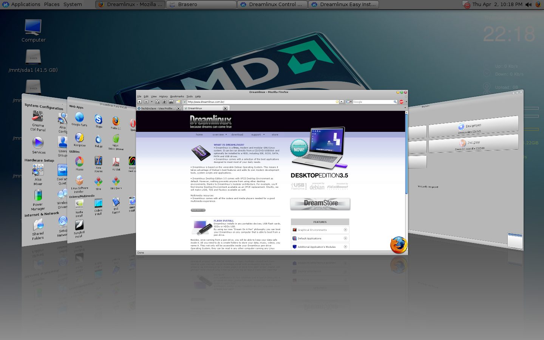Viewport: 544px width, 340px height.
Task: Click Read more button under Multimedia resources
Action: 198,210
